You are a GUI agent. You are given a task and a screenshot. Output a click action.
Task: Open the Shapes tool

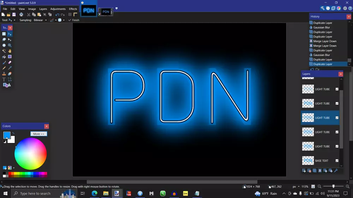point(7,85)
